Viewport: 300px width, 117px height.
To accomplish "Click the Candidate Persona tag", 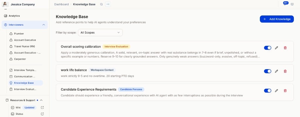I will click(x=131, y=89).
